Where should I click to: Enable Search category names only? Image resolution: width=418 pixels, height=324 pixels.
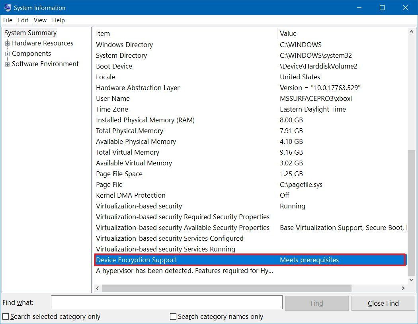pos(173,316)
